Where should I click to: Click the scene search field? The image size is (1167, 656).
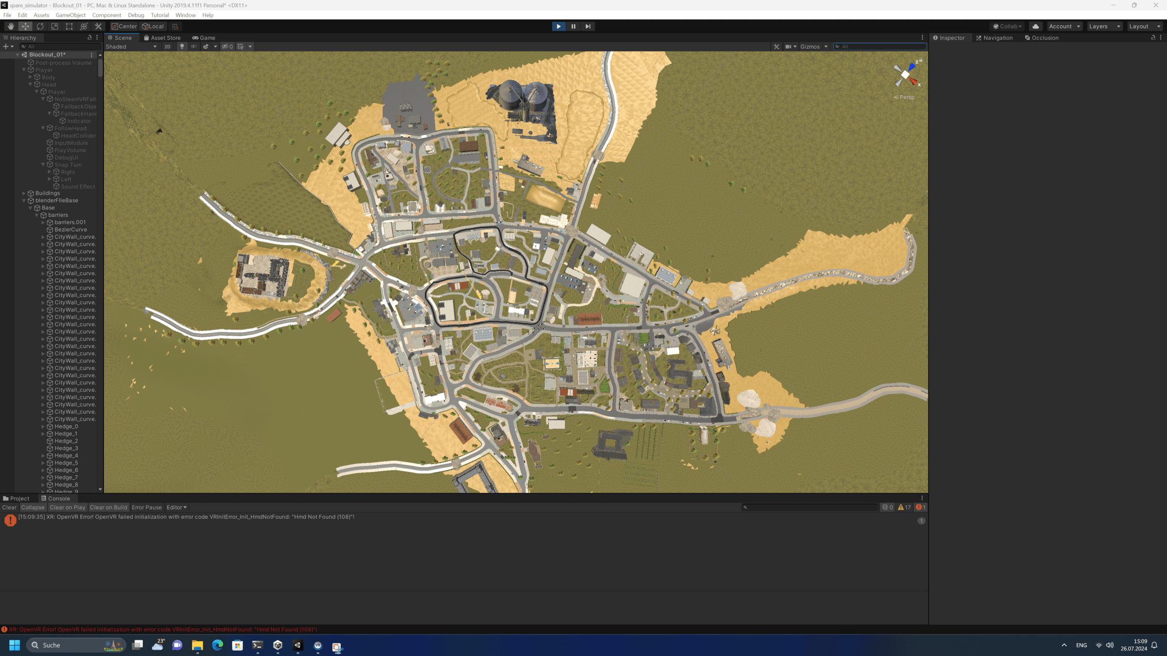click(880, 47)
